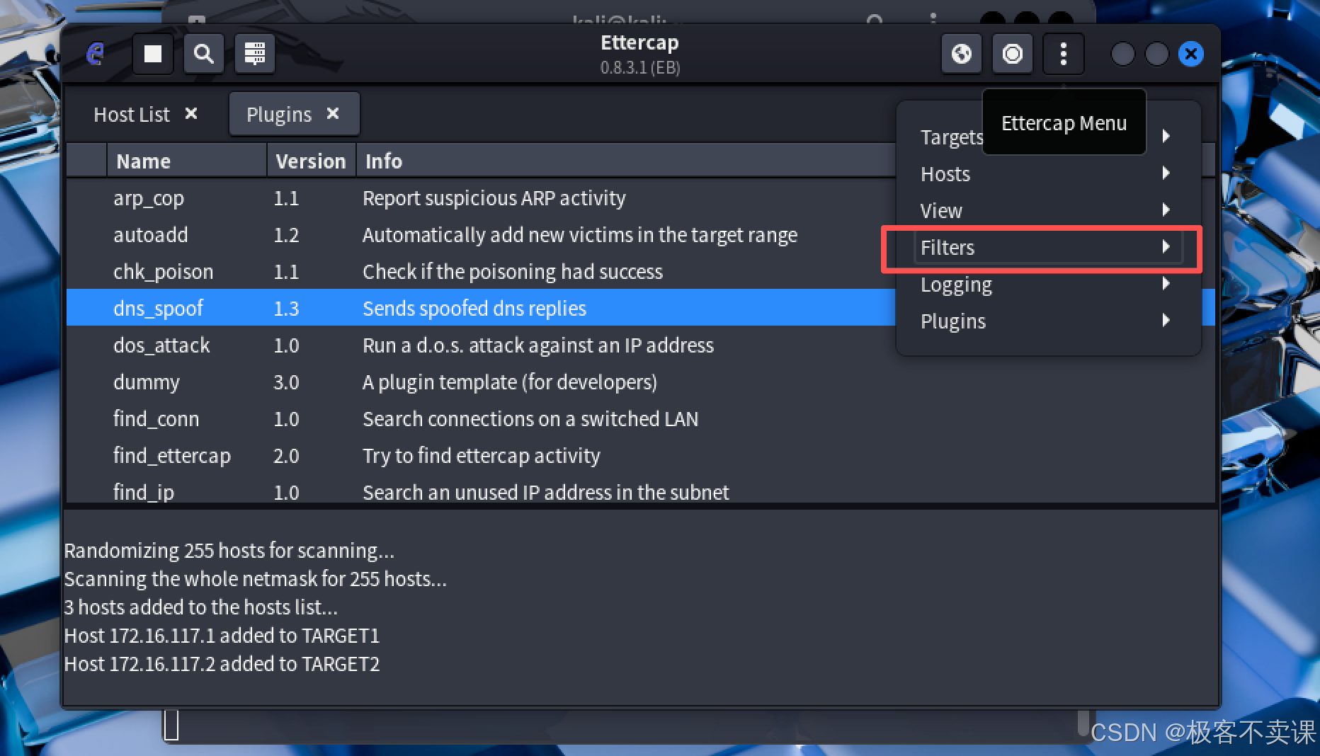Close the Host List tab
The image size is (1320, 756).
(191, 113)
